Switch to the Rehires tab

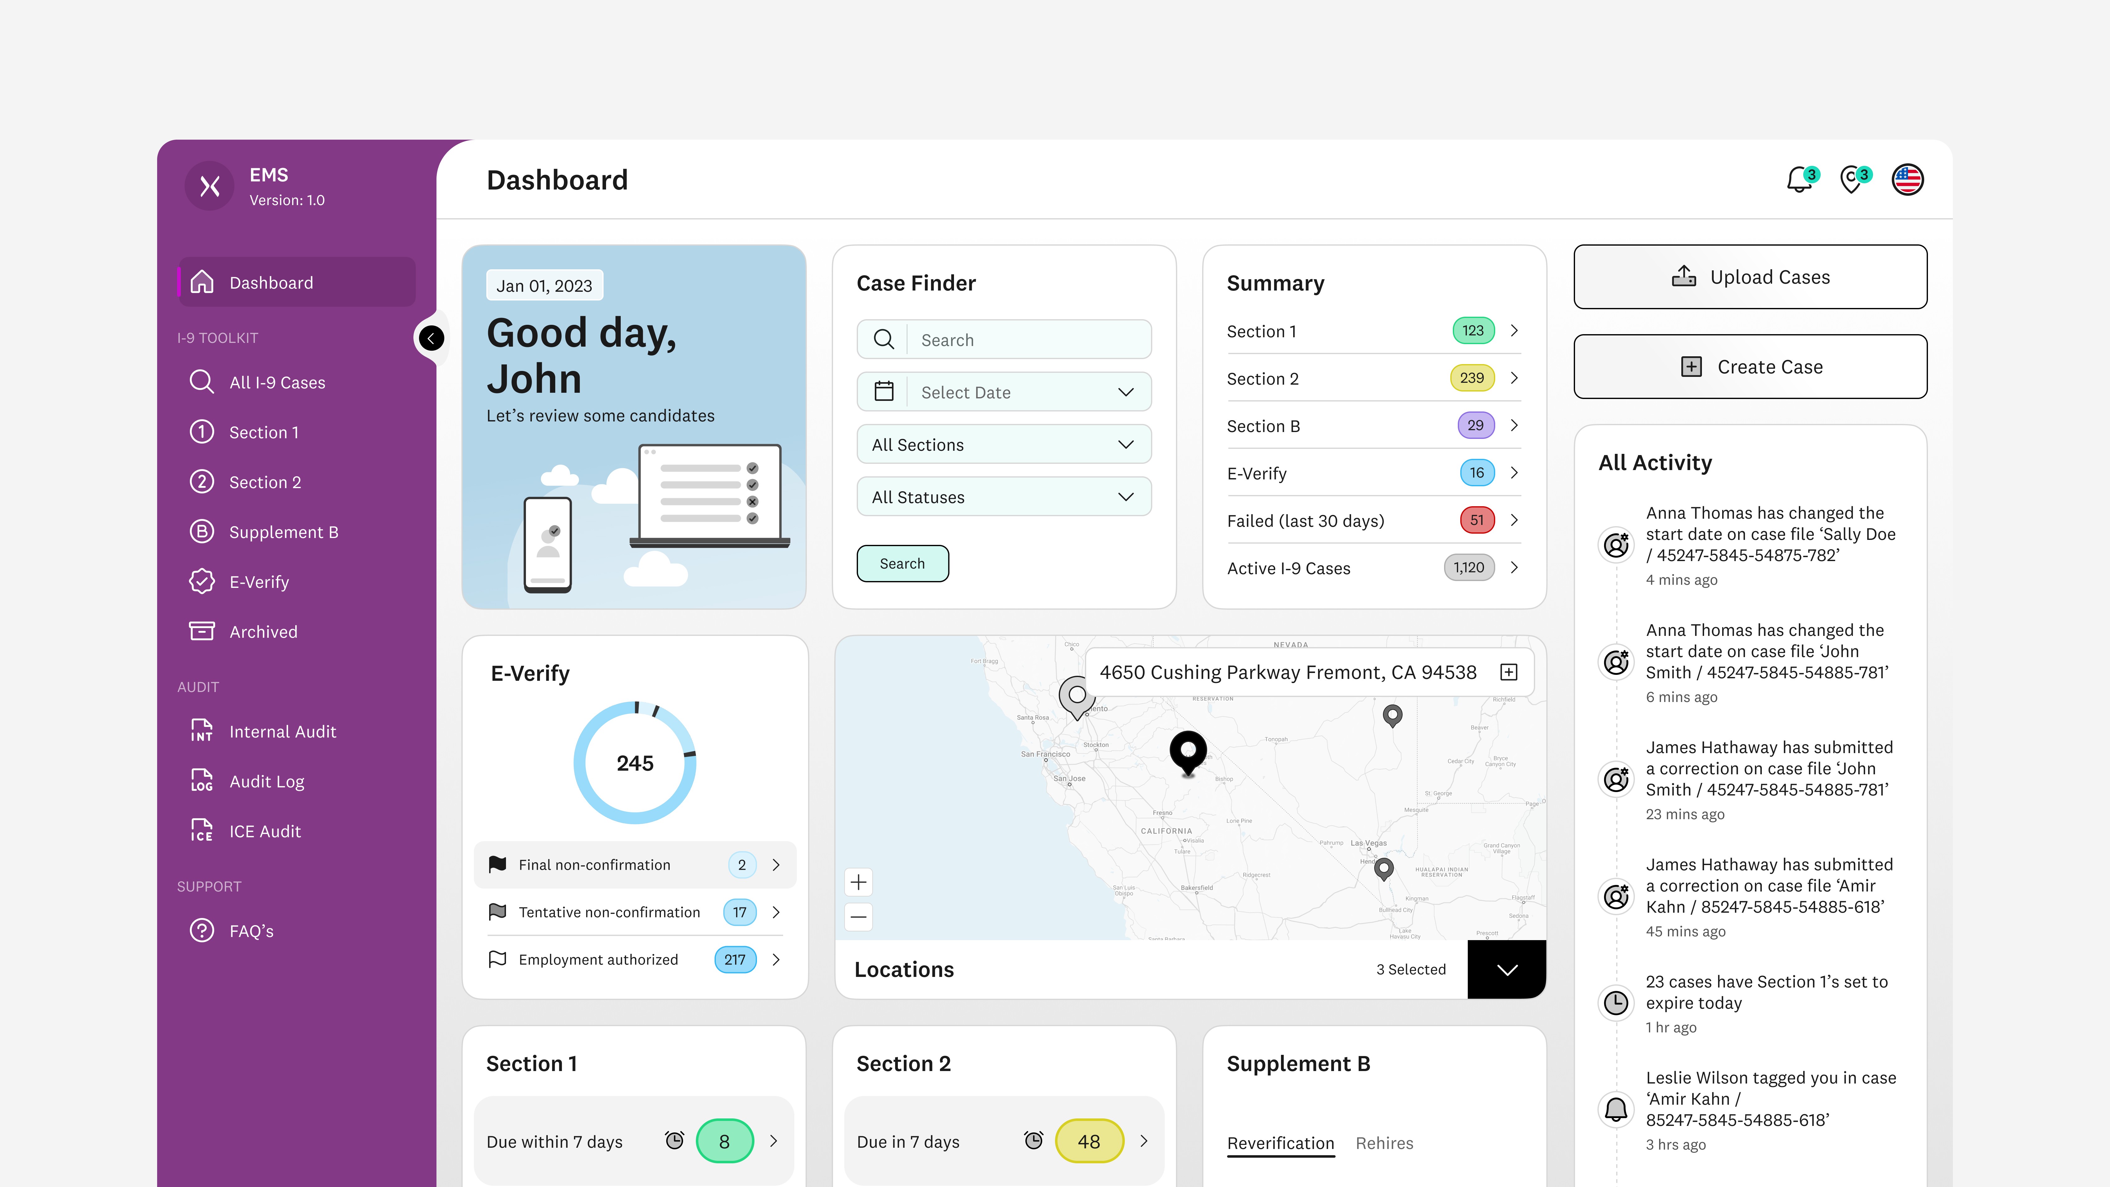[x=1384, y=1143]
